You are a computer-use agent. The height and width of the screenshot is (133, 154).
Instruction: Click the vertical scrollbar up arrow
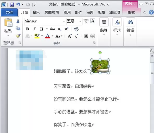click(152, 56)
